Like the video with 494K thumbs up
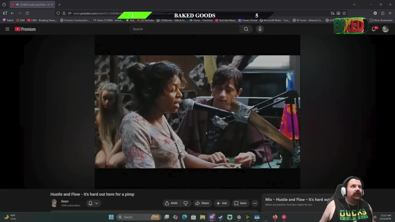 click(x=171, y=203)
